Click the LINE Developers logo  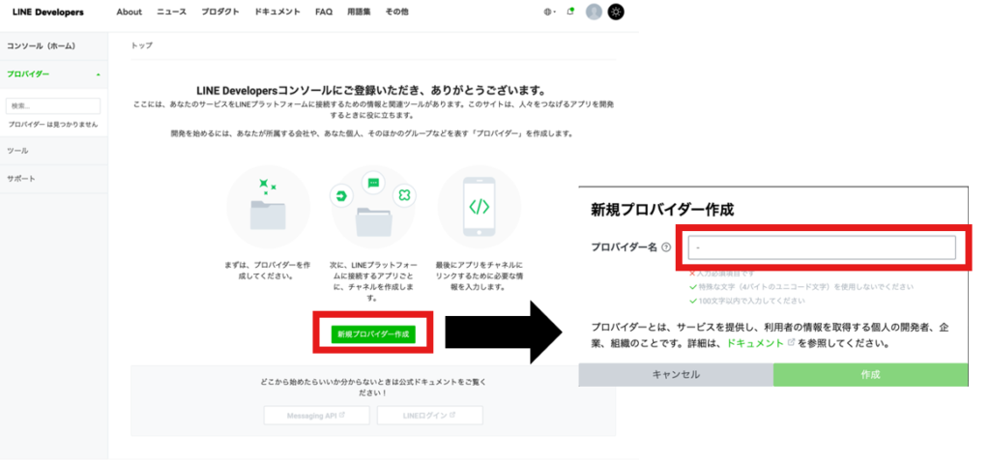[x=47, y=13]
